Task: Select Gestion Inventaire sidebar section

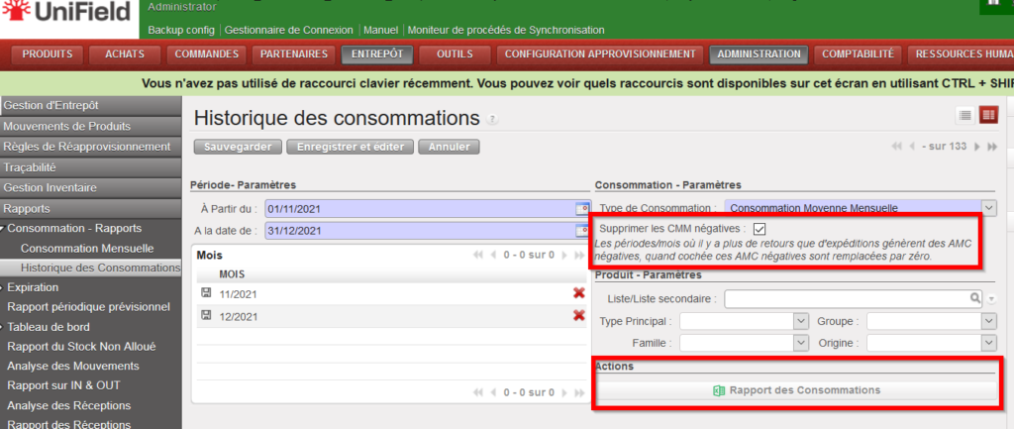Action: pyautogui.click(x=88, y=188)
